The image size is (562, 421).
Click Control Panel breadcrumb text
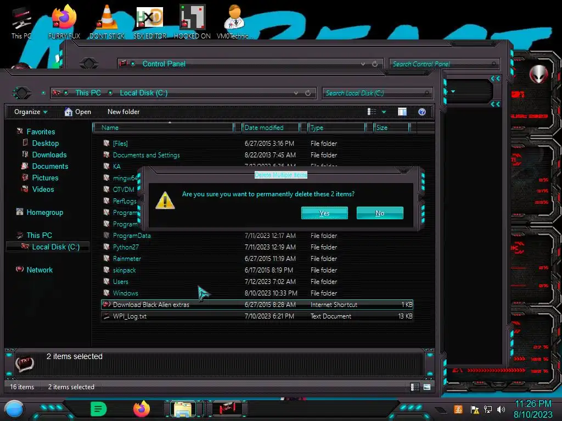point(164,64)
